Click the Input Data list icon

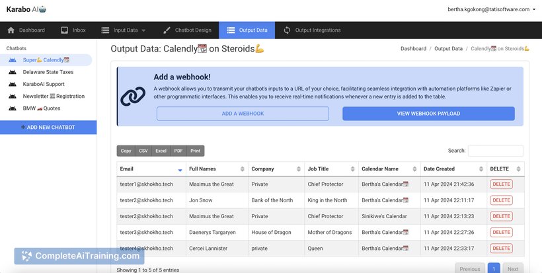click(105, 30)
